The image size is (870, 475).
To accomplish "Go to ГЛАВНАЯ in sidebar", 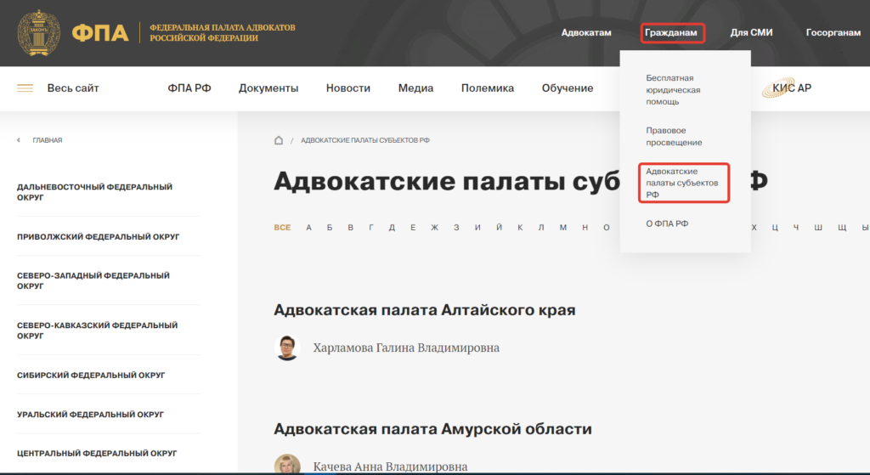I will click(x=48, y=140).
